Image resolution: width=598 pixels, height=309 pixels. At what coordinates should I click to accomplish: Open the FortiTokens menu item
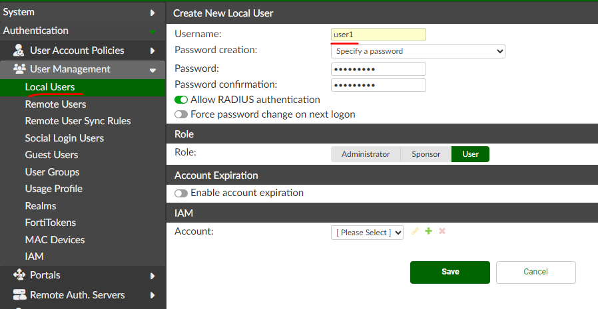tap(51, 223)
